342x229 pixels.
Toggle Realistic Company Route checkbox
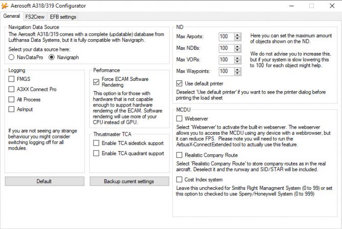tap(179, 155)
